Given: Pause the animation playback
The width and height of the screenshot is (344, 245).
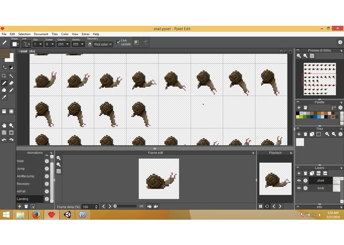Looking at the screenshot, I should (261, 206).
